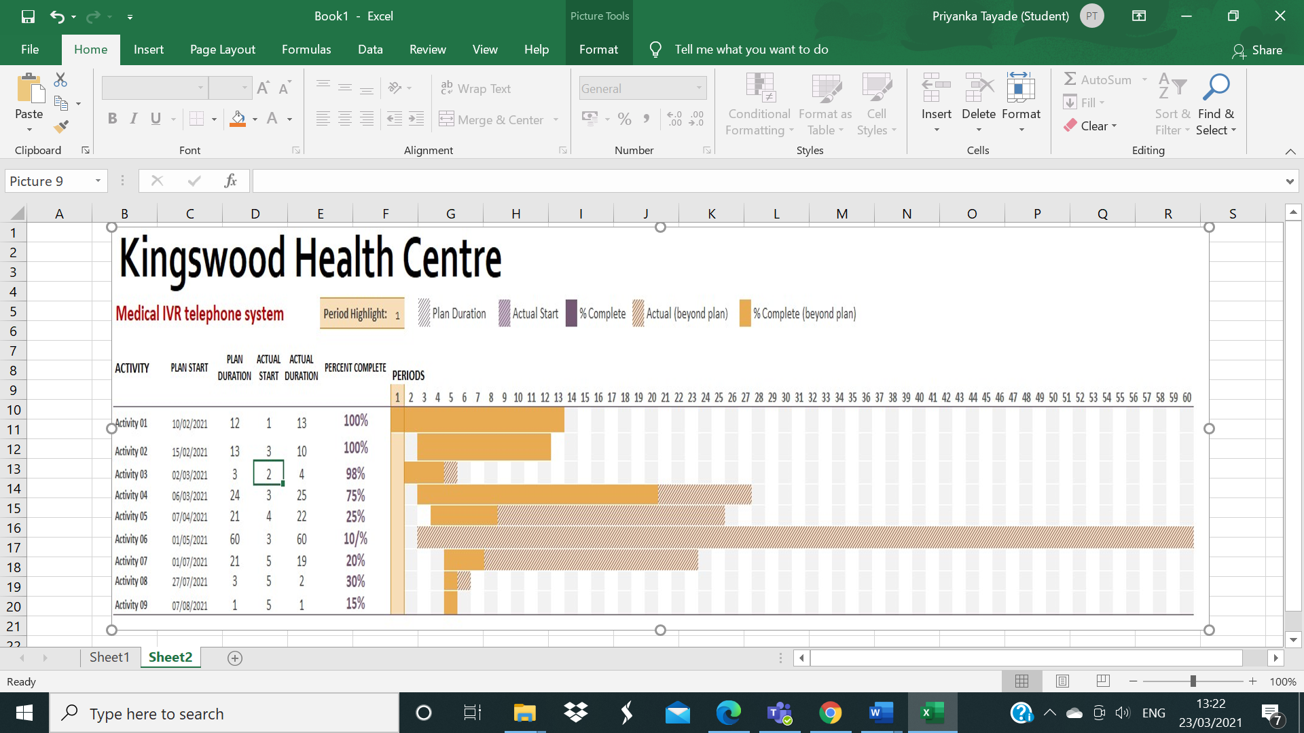Switch to Page Layout view
The width and height of the screenshot is (1304, 733).
1063,681
